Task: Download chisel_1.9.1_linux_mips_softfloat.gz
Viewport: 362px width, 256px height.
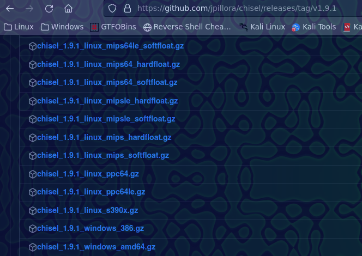Action: click(103, 155)
